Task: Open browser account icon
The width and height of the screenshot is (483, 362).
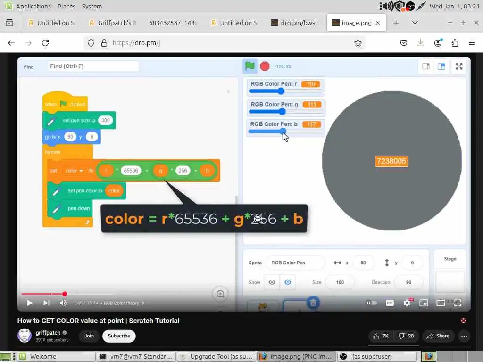Action: click(x=438, y=43)
